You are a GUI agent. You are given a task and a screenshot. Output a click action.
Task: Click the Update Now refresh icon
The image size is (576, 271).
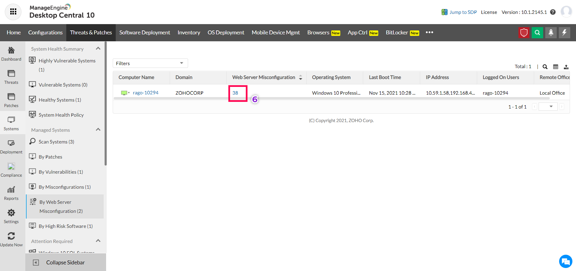click(x=11, y=236)
